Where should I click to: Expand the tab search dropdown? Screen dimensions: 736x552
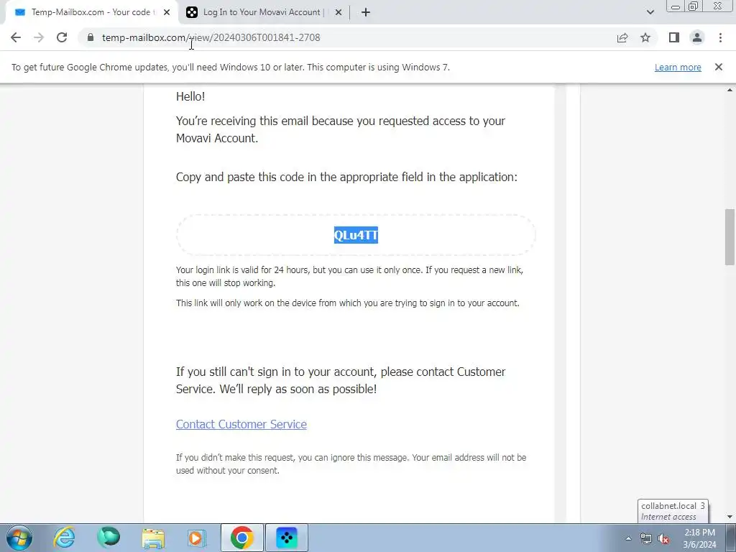tap(650, 12)
